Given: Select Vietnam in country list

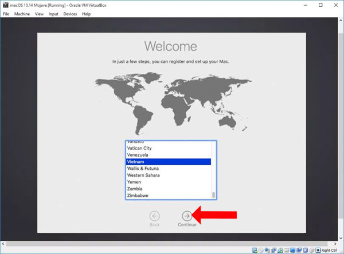Looking at the screenshot, I should click(x=168, y=161).
